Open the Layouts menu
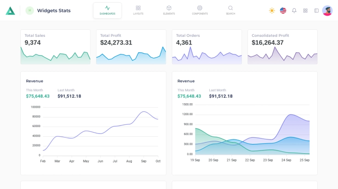Viewport: 338px width, 189px height. point(138,10)
